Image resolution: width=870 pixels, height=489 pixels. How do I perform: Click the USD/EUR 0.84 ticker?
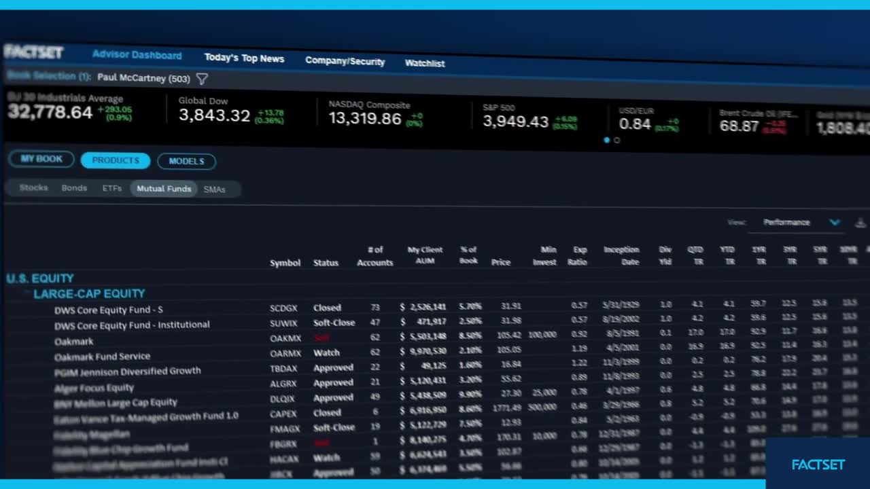tap(648, 120)
